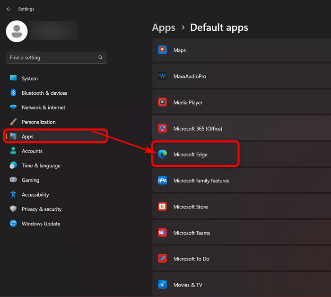Click the MaxxAudioPro waveform icon
Image resolution: width=331 pixels, height=297 pixels.
click(162, 76)
